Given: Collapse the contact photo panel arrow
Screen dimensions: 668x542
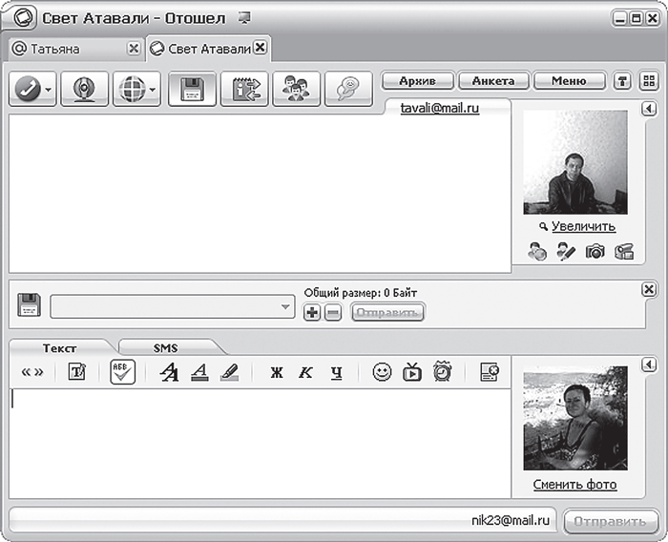Looking at the screenshot, I should point(649,109).
